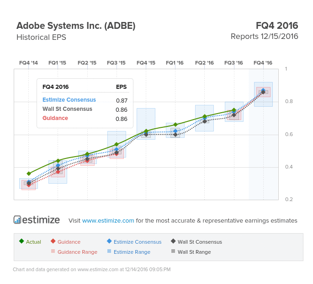
Task: Click the chart generated timestamp footer
Action: pos(92,269)
